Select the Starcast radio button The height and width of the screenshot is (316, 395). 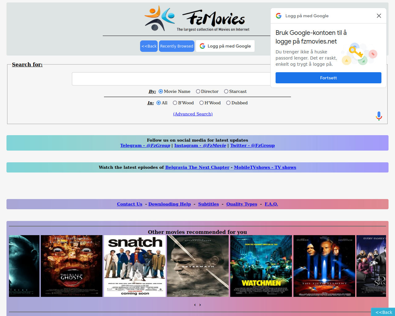point(226,91)
